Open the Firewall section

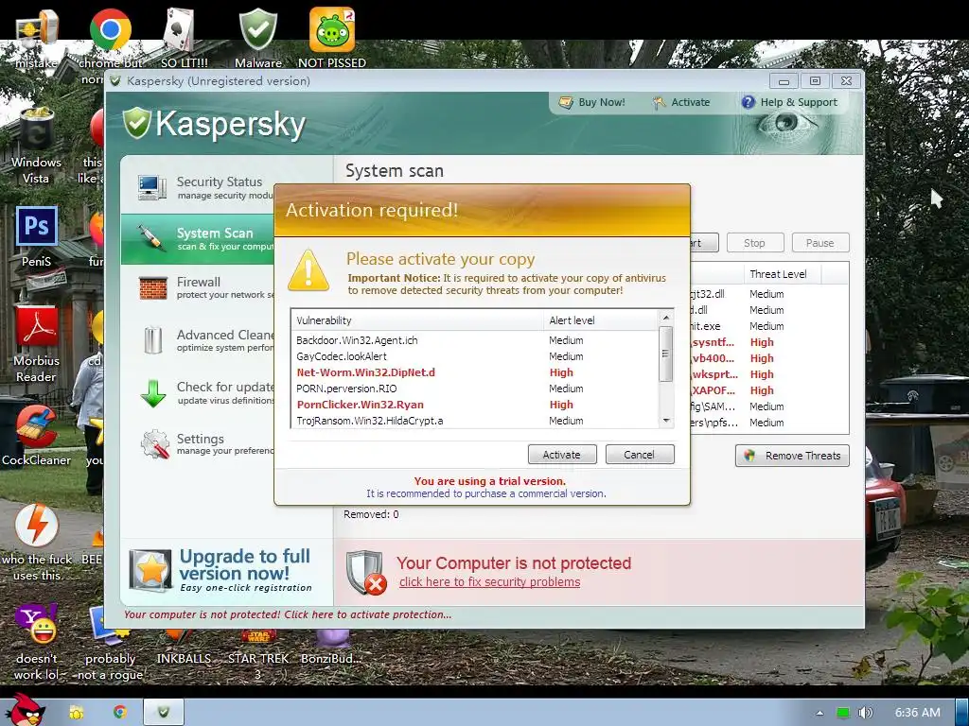coord(198,287)
